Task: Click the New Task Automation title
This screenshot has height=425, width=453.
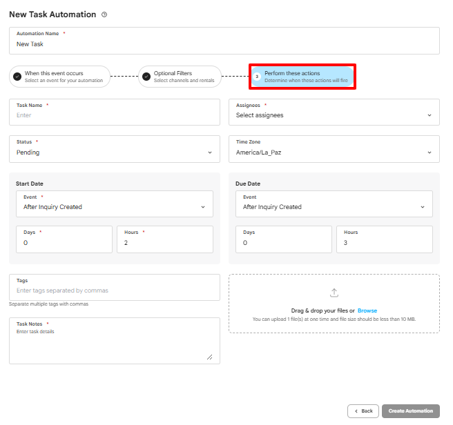Action: click(x=52, y=14)
